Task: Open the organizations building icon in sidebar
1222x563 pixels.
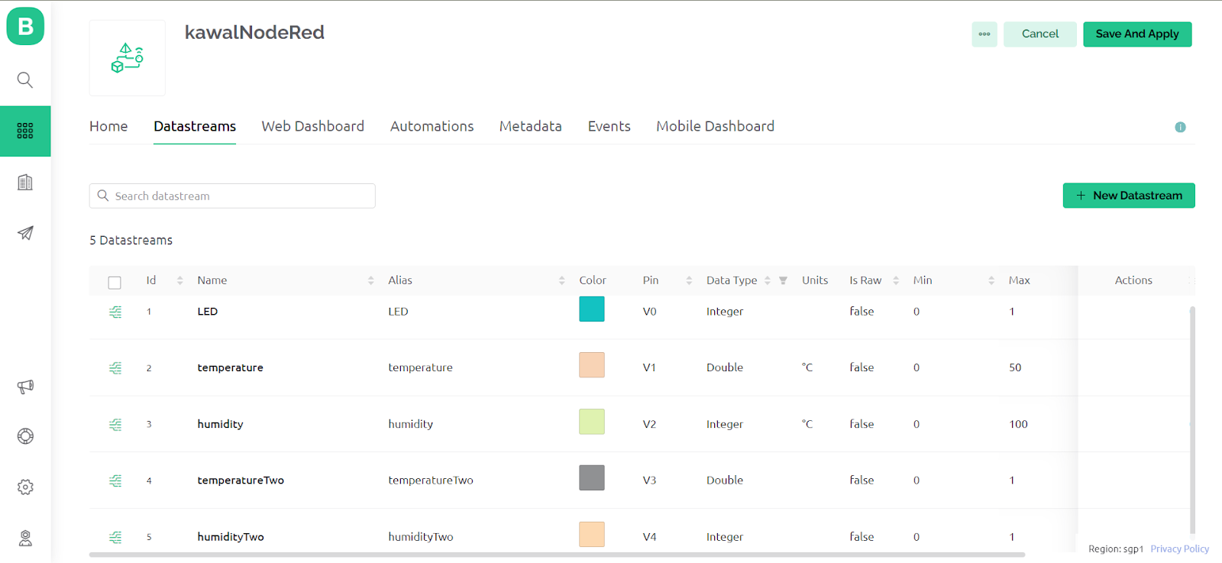Action: 25,182
